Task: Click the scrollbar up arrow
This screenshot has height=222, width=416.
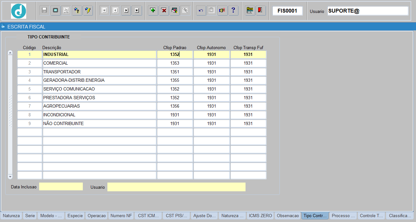Action: click(10, 53)
